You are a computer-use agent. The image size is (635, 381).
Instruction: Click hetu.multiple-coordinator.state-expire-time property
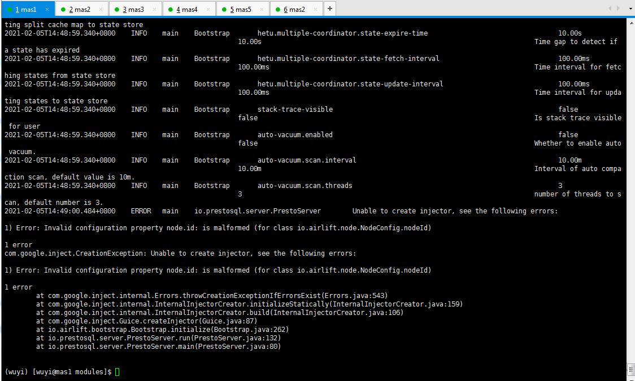tap(342, 33)
